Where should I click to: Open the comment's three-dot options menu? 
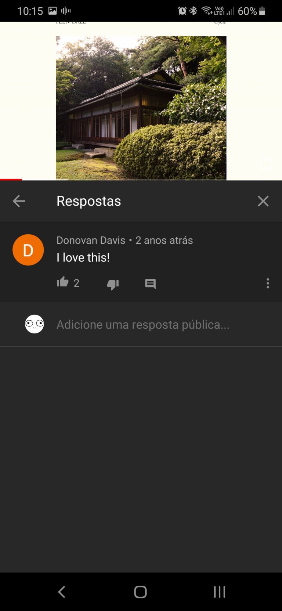(x=268, y=283)
